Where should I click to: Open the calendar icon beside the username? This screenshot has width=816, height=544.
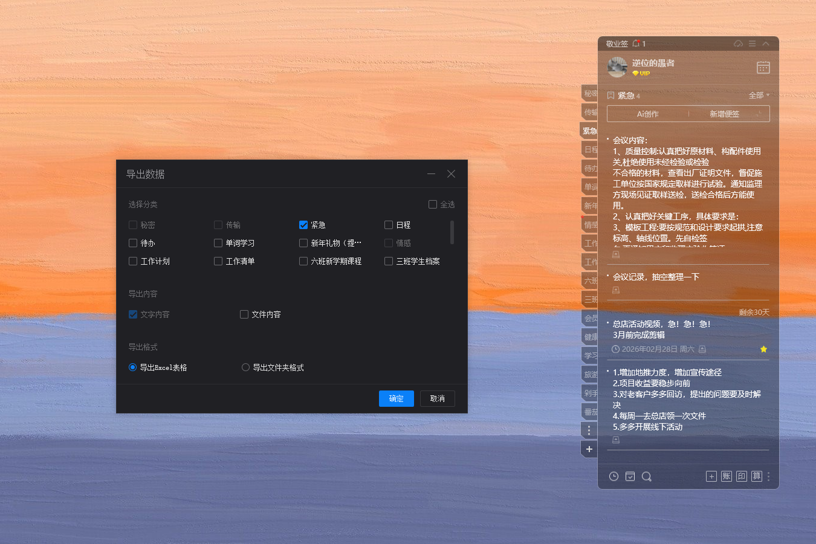coord(763,67)
